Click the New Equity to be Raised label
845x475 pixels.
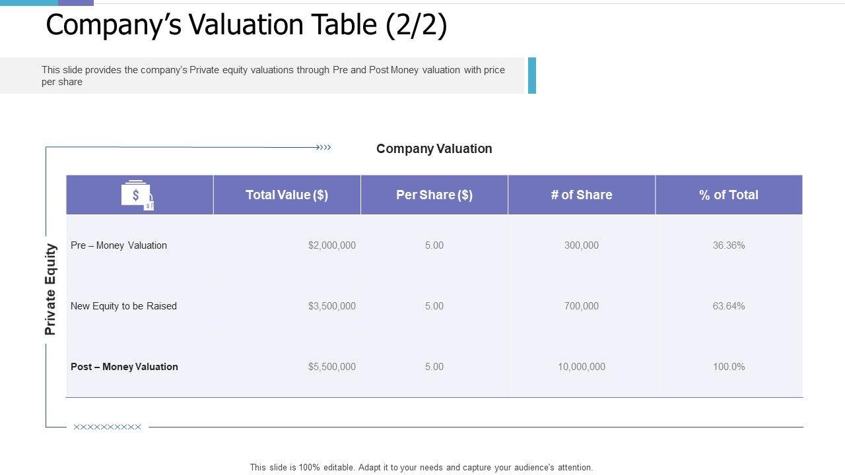pos(123,306)
